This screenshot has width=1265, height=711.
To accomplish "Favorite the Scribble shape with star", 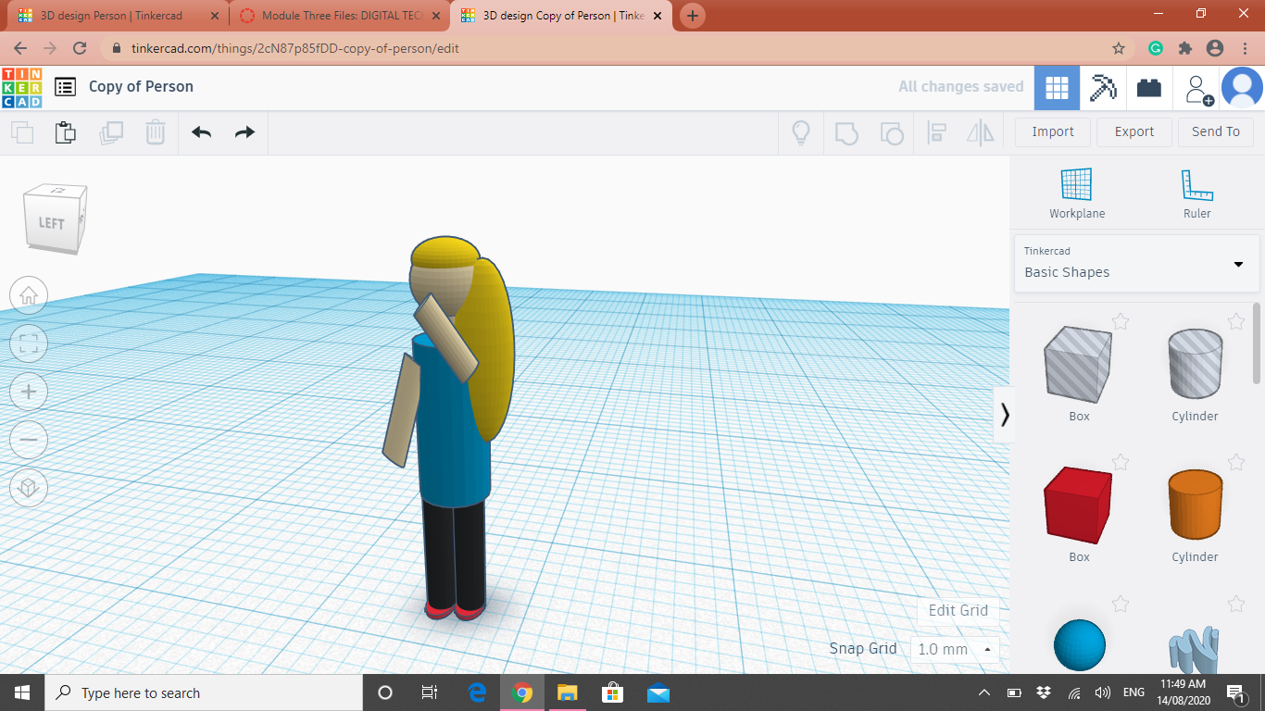I will point(1236,604).
